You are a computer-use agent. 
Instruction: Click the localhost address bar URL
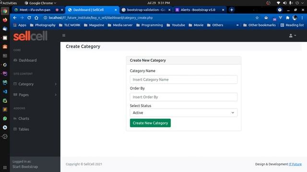(101, 18)
